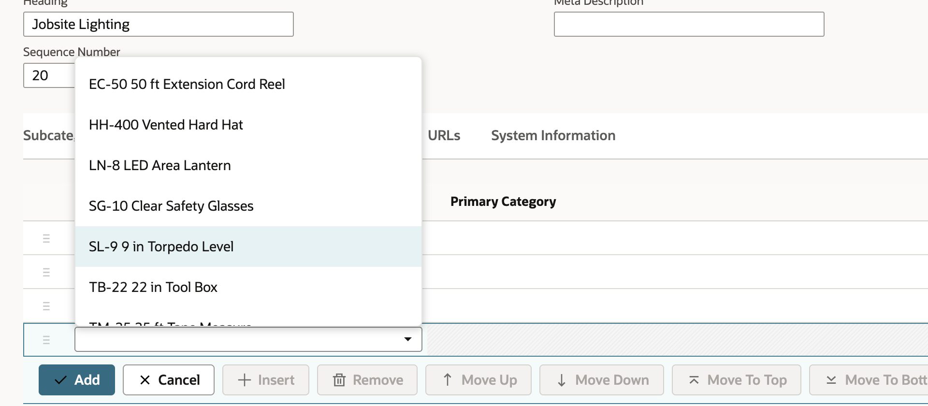Choose SL-9 9 in Torpedo Level option
This screenshot has height=406, width=928.
click(248, 246)
